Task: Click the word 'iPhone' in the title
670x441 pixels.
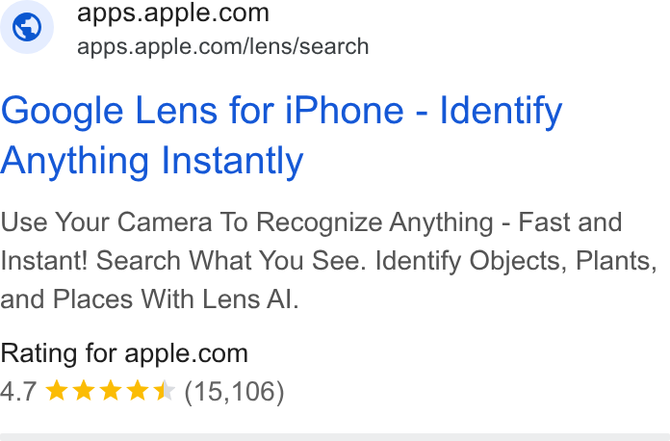Action: coord(345,110)
